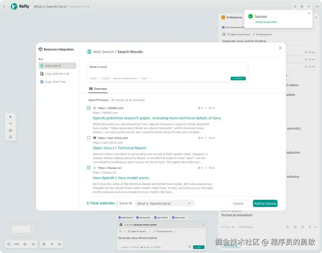Open the 'What is OpenAI Sora?' dropdown
The height and width of the screenshot is (253, 322).
[164, 203]
